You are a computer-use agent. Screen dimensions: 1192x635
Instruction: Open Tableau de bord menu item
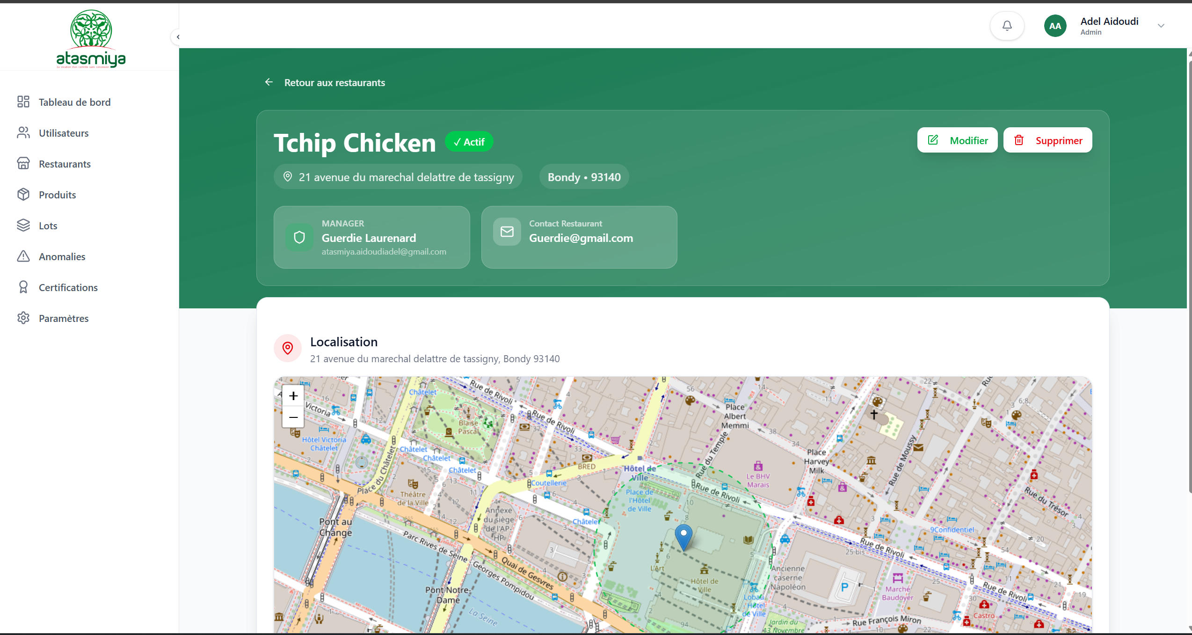74,102
